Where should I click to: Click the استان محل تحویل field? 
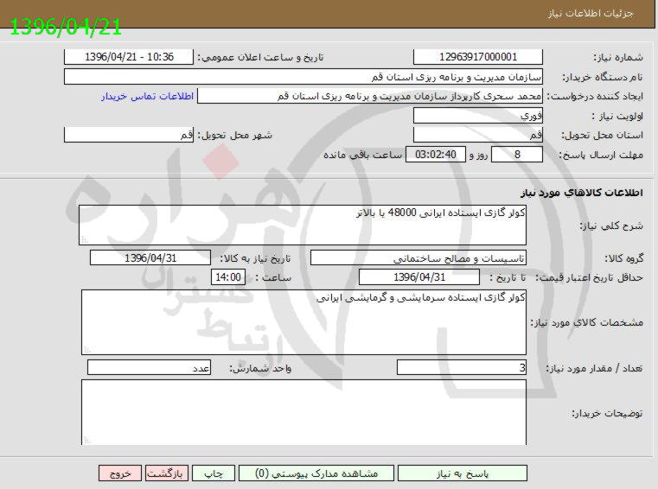pyautogui.click(x=478, y=135)
